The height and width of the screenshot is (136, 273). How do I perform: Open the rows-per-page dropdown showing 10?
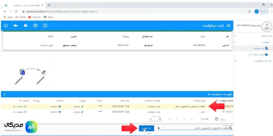click(155, 119)
